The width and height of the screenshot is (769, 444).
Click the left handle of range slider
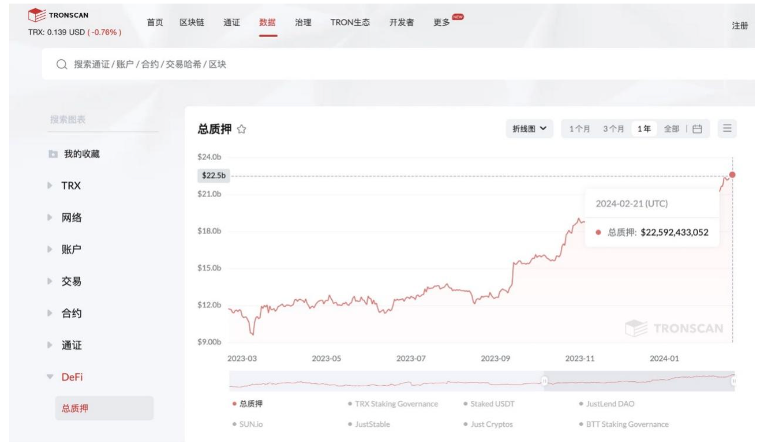(544, 380)
